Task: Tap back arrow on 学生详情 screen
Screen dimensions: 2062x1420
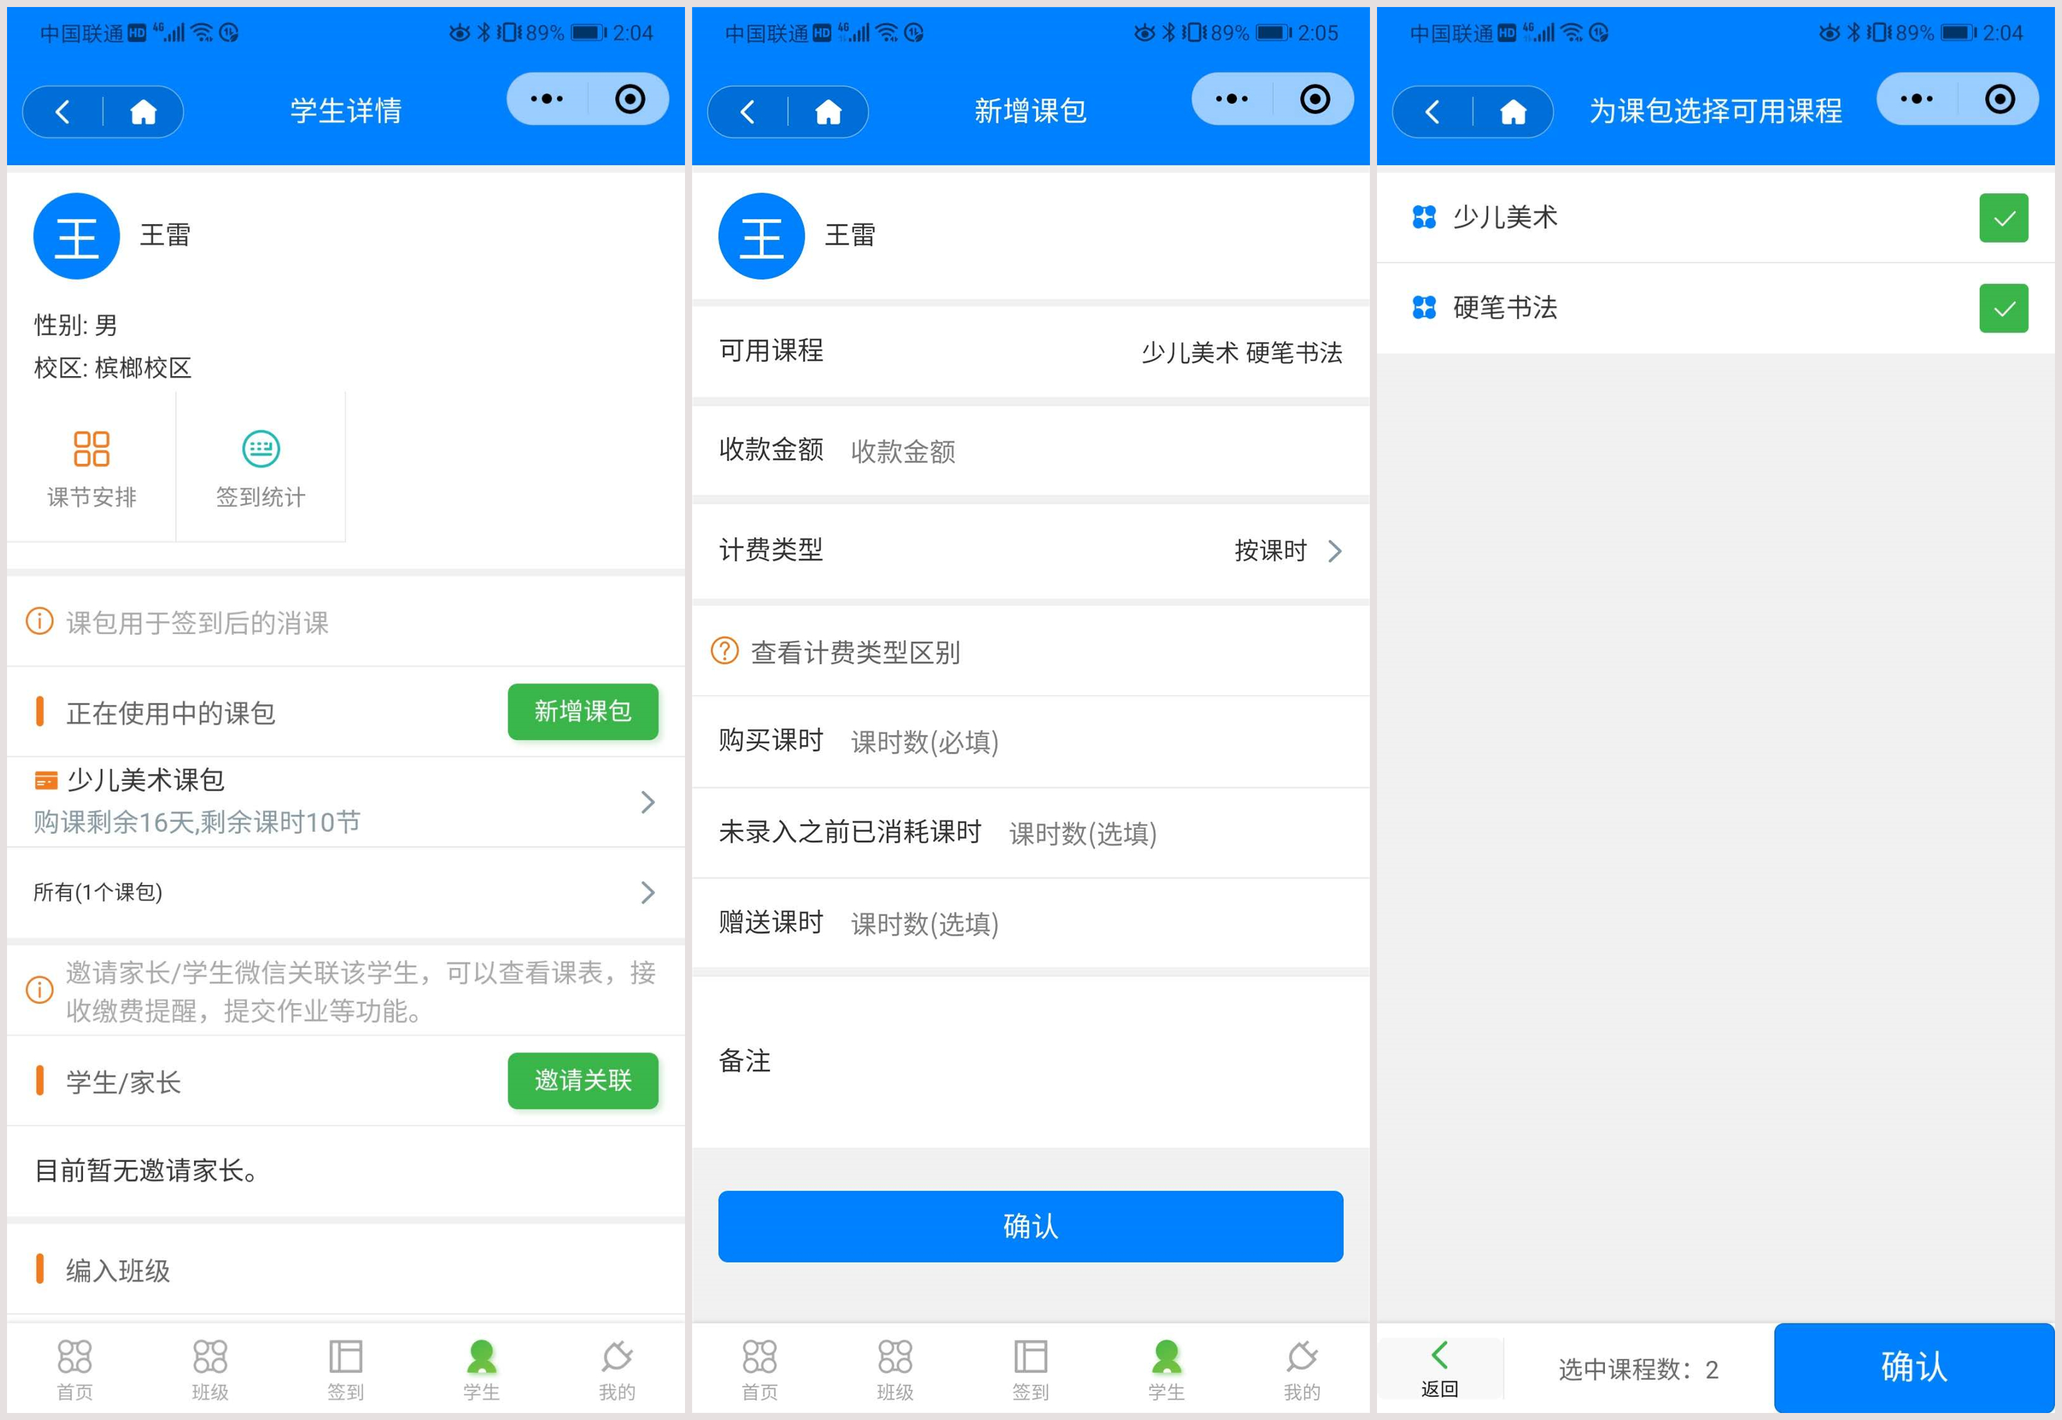Action: click(x=63, y=112)
